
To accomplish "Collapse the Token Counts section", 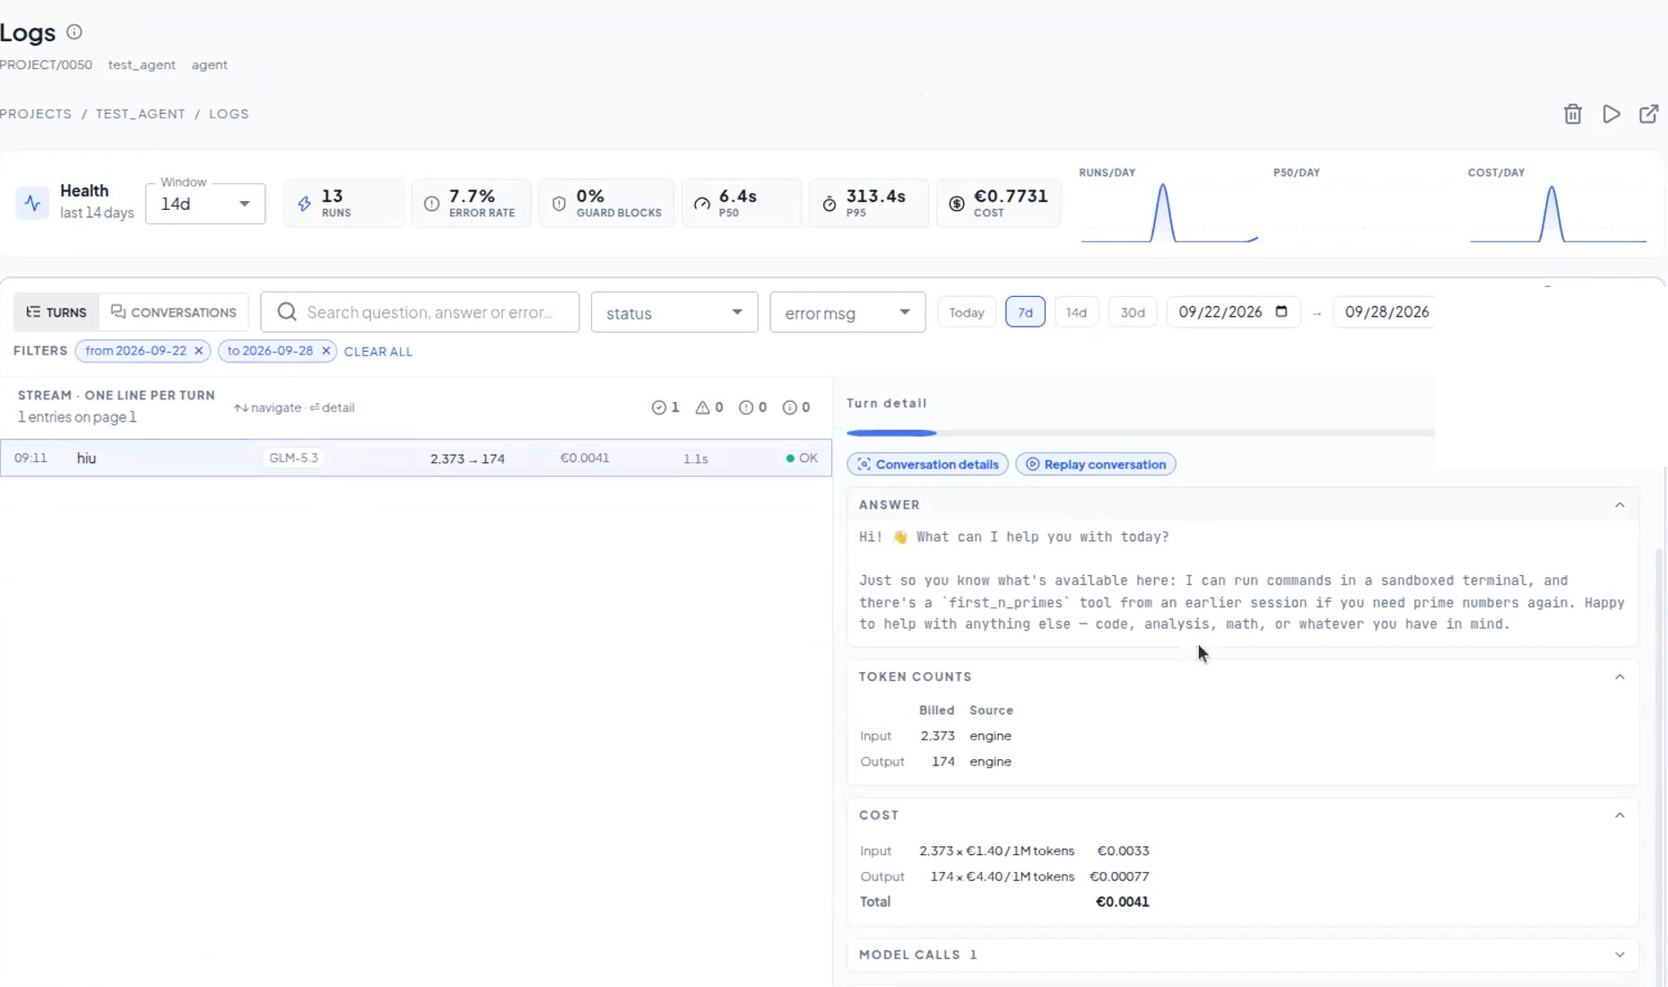I will click(1620, 677).
